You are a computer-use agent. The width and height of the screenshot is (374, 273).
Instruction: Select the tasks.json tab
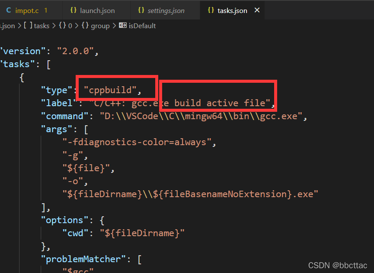[x=232, y=10]
